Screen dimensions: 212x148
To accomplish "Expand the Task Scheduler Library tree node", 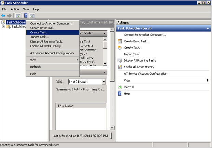I will (x=3, y=27).
